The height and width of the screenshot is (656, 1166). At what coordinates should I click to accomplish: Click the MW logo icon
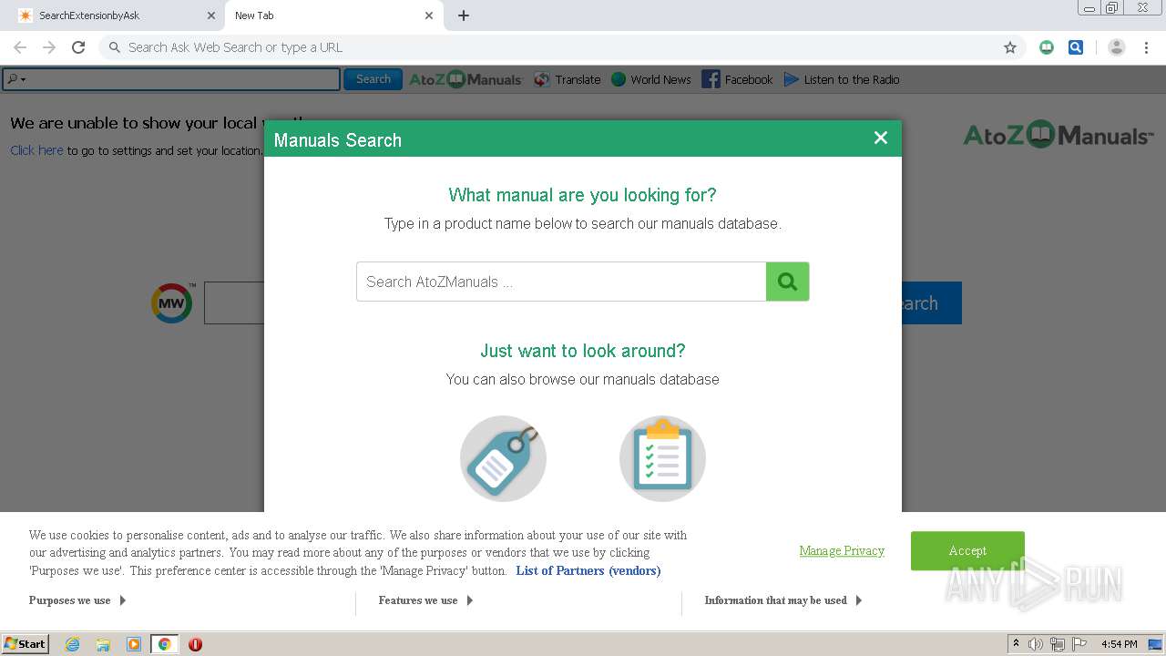(171, 302)
